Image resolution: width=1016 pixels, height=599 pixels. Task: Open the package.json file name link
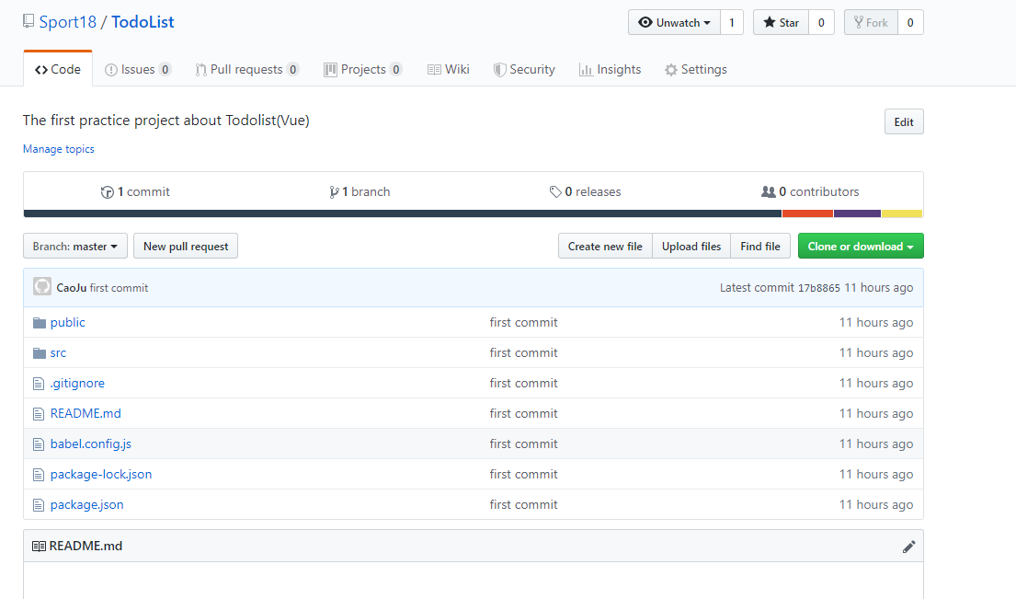pyautogui.click(x=86, y=505)
